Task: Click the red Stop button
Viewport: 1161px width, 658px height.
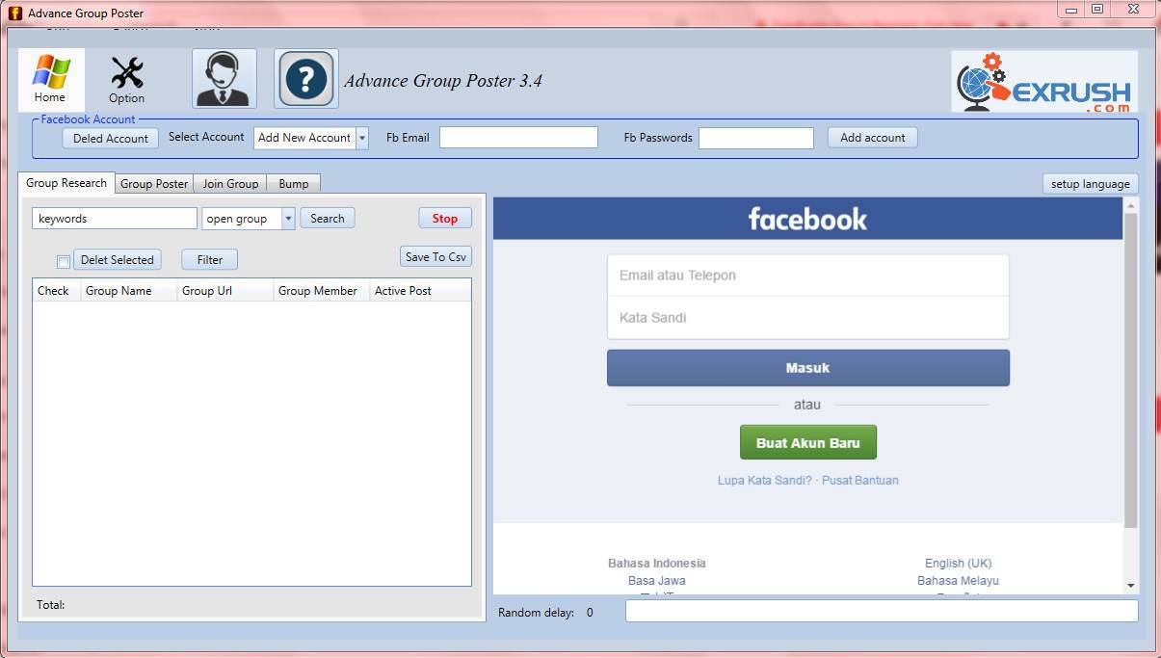Action: [x=445, y=219]
